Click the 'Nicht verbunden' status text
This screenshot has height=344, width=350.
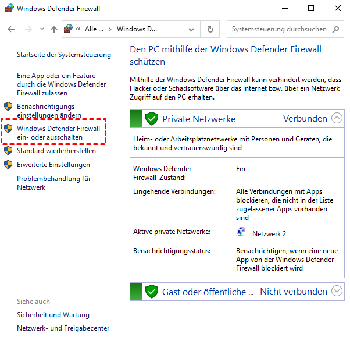click(x=294, y=292)
